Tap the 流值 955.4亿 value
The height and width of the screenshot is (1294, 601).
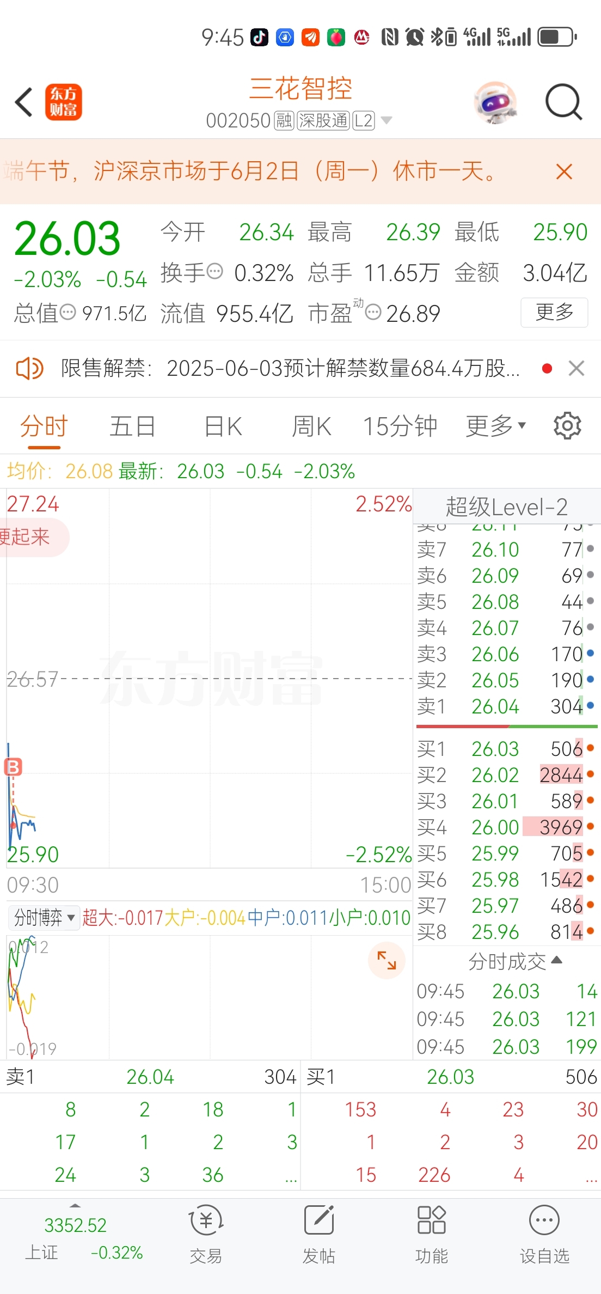[x=227, y=313]
